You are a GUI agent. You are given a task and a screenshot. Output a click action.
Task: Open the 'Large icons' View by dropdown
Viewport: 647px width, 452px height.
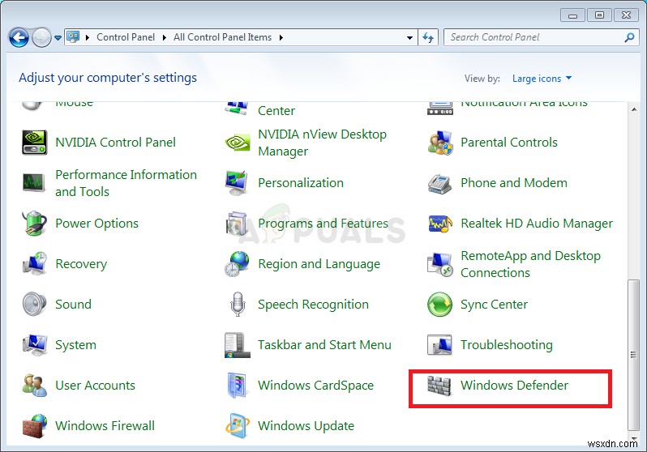pyautogui.click(x=542, y=79)
